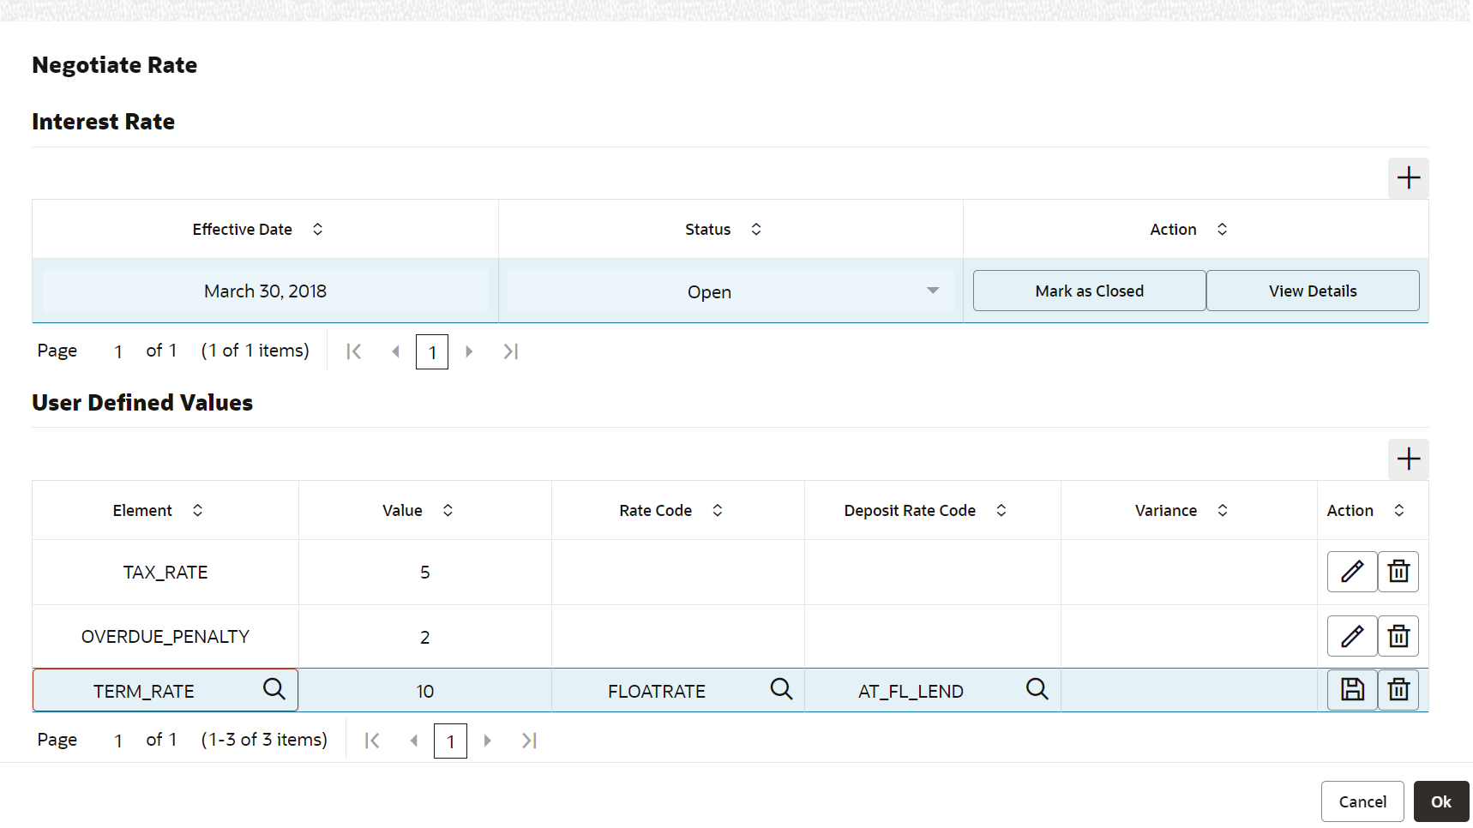Click the User Defined Values page number input
1473x828 pixels.
(x=118, y=741)
